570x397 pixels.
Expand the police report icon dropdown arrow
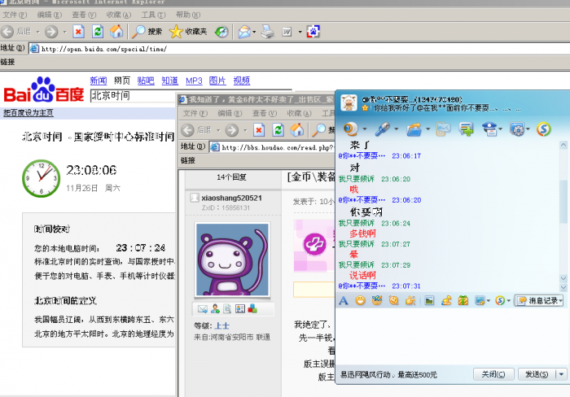(x=500, y=129)
